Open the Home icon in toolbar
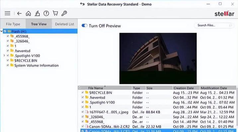This screenshot has height=132, width=238. pyautogui.click(x=28, y=14)
